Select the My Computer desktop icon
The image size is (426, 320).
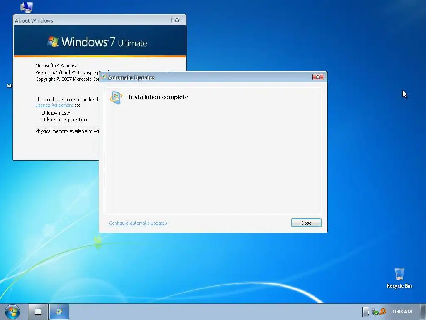click(26, 7)
